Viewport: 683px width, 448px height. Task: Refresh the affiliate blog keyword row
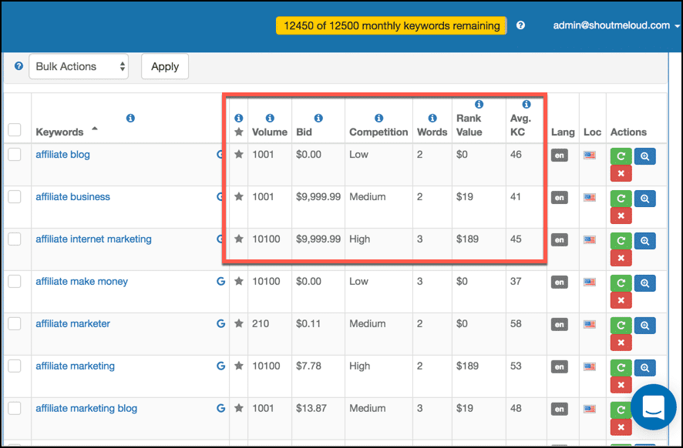coord(621,156)
